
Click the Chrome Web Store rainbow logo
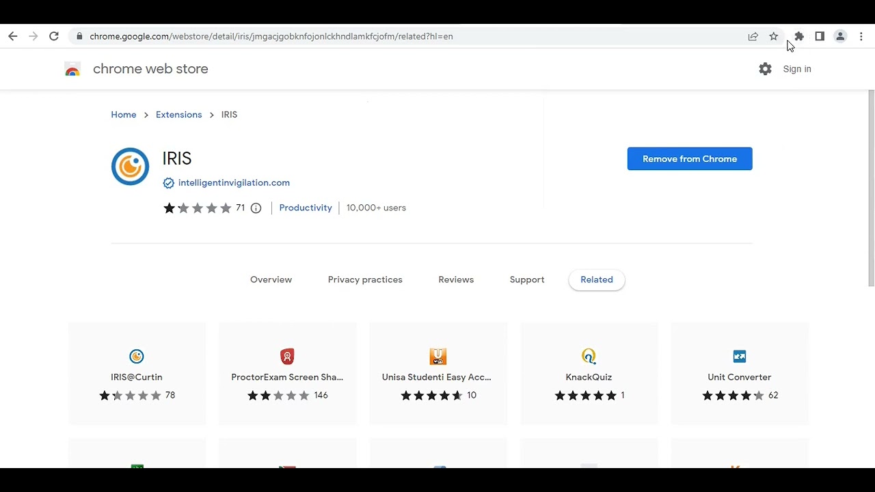[x=72, y=69]
